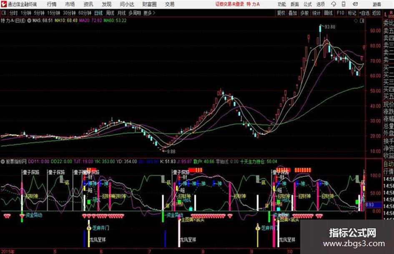The image size is (394, 254).
Task: Open the 财富圈 menu
Action: pos(149,4)
